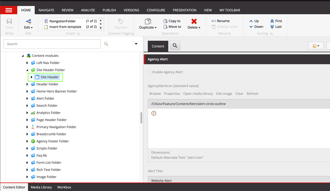Enable the Agency Alert checkbox
The height and width of the screenshot is (191, 330).
point(149,72)
